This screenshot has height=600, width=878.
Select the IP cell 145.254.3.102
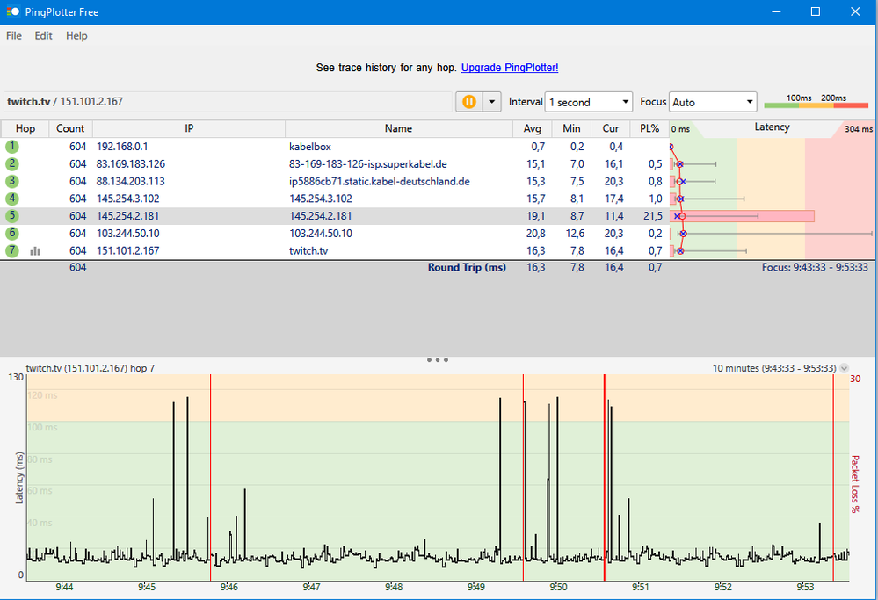click(127, 199)
